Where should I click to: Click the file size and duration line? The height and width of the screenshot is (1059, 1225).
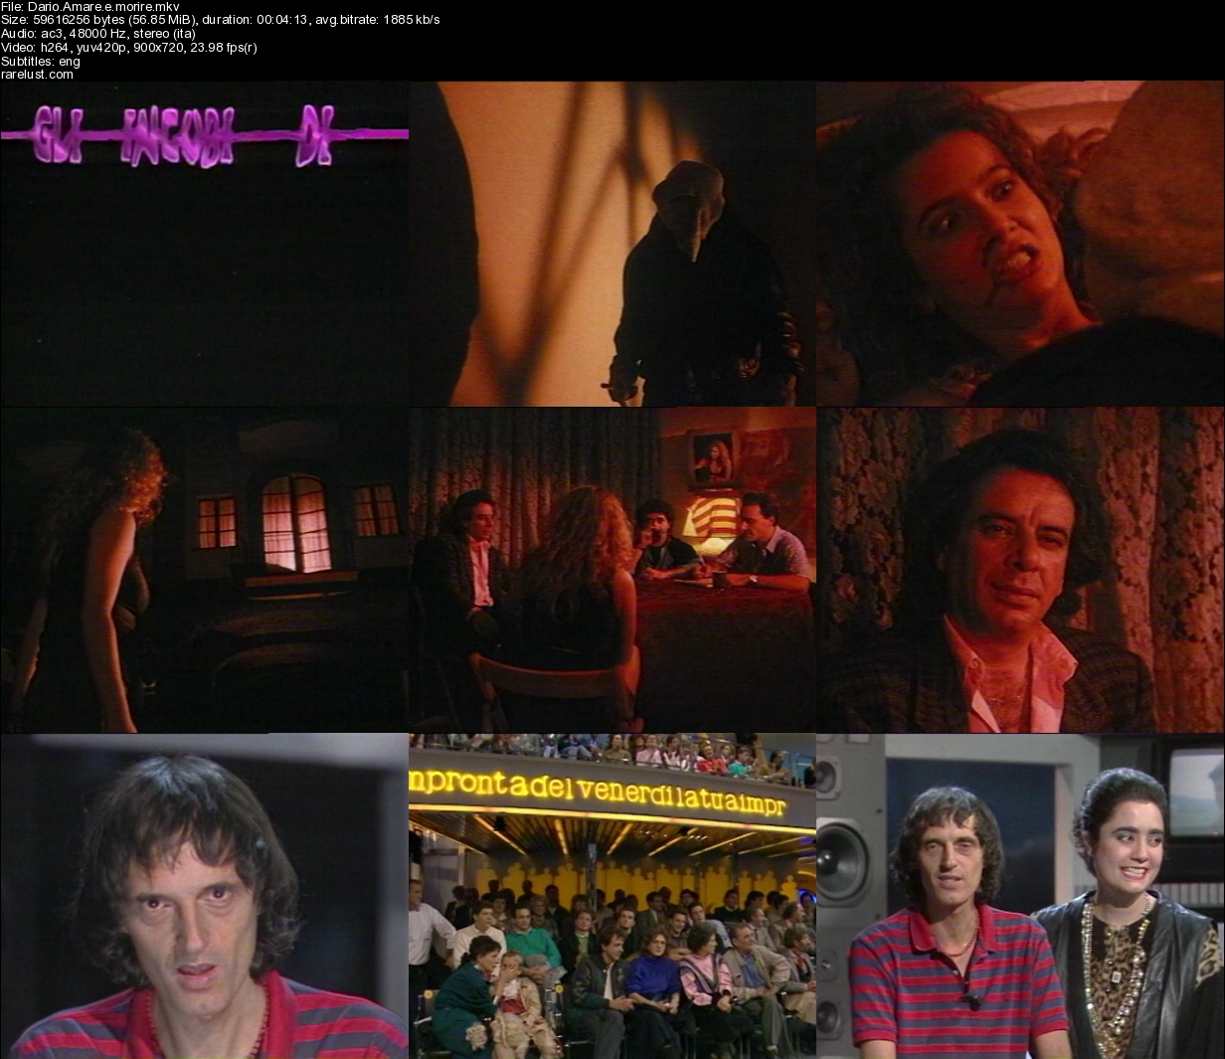221,20
